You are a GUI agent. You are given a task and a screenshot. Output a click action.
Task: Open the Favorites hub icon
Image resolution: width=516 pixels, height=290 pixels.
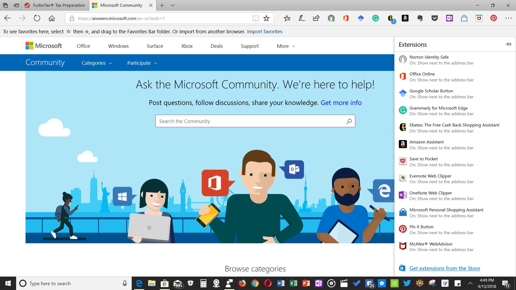(x=287, y=18)
